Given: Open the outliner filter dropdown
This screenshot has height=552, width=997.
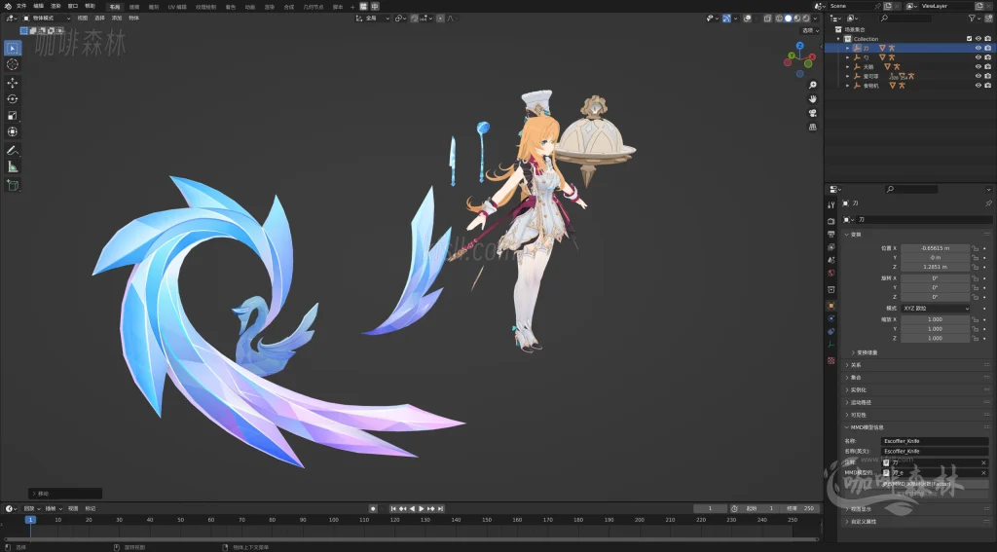Looking at the screenshot, I should tap(975, 18).
